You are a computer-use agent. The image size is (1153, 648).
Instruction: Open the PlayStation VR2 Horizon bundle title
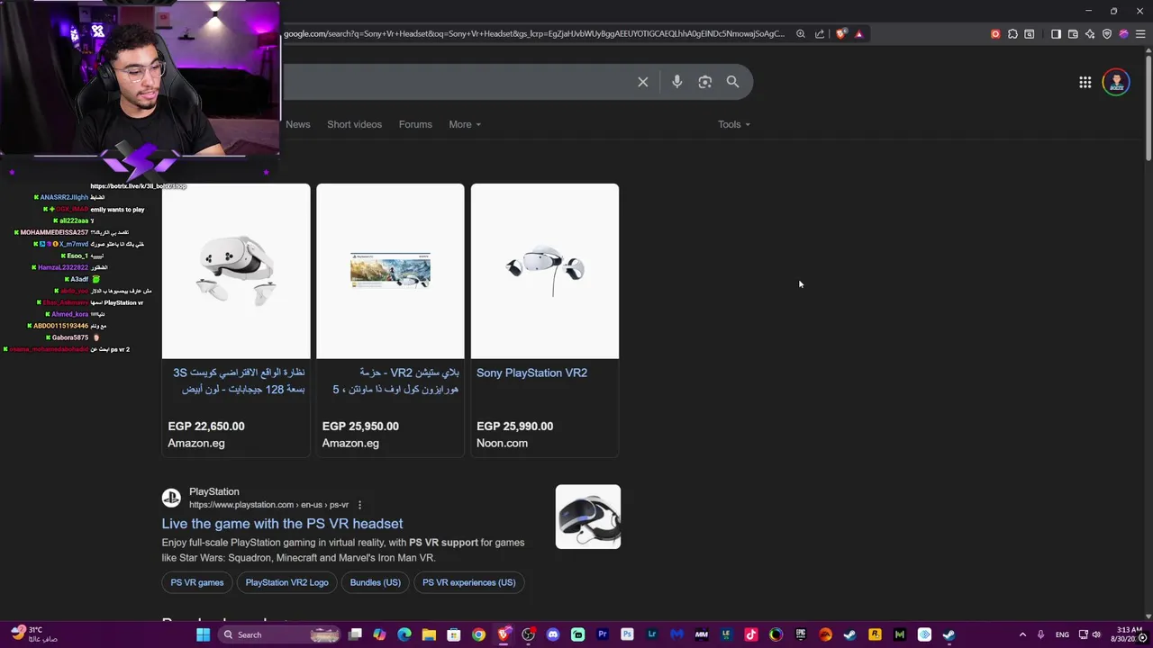pos(395,381)
